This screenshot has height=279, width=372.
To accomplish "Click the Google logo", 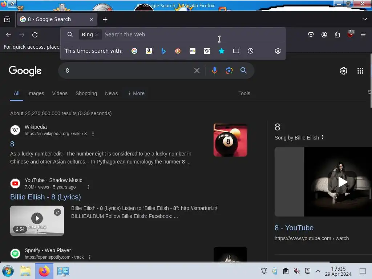I will click(25, 71).
